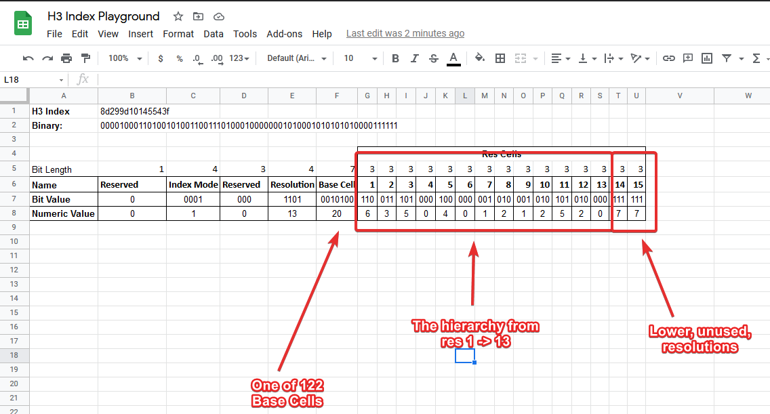Viewport: 770px width, 414px height.
Task: Open the Format menu
Action: tap(178, 34)
